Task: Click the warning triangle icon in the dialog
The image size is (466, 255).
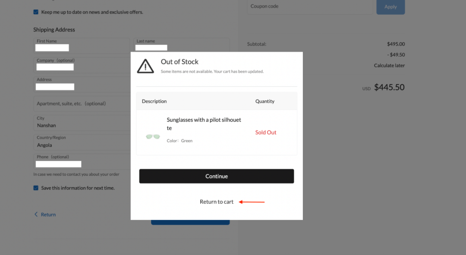Action: tap(145, 66)
